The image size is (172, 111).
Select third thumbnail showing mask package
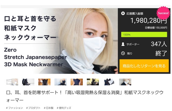(44, 82)
